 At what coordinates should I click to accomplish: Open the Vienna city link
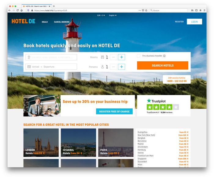pos(141,153)
